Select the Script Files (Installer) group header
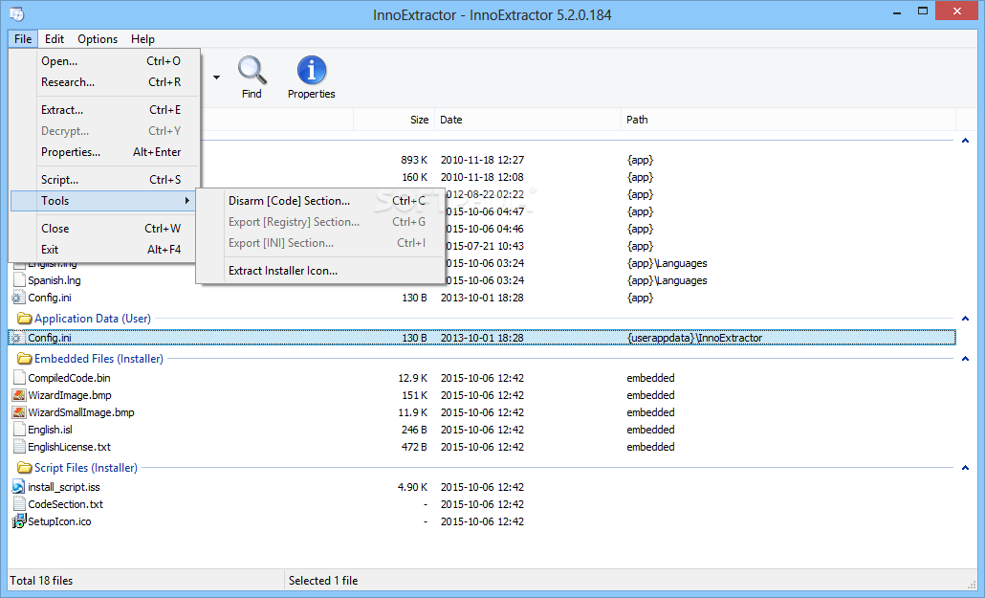This screenshot has height=598, width=985. 85,468
